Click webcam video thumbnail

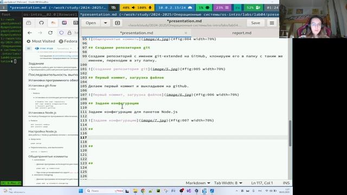[313, 19]
